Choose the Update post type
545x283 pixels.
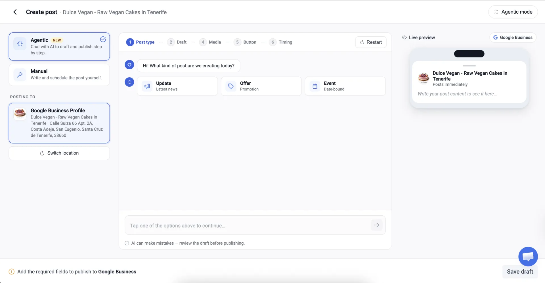[177, 86]
